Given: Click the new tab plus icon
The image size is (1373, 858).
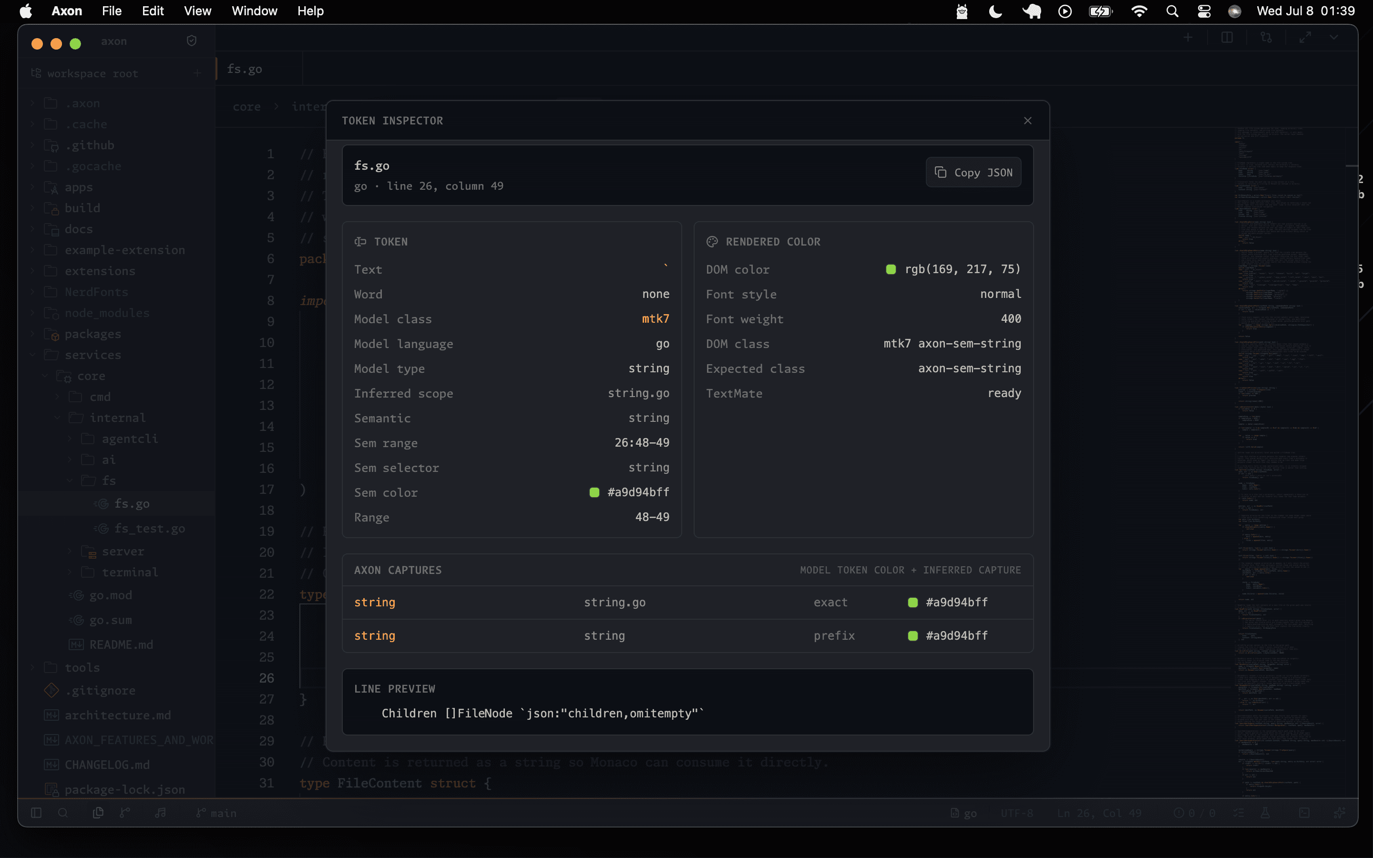Looking at the screenshot, I should (1188, 38).
